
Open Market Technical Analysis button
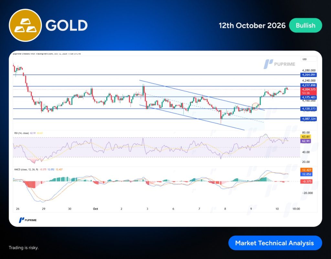[x=275, y=243]
